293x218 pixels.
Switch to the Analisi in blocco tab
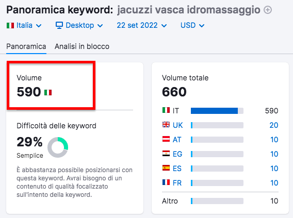(x=82, y=46)
